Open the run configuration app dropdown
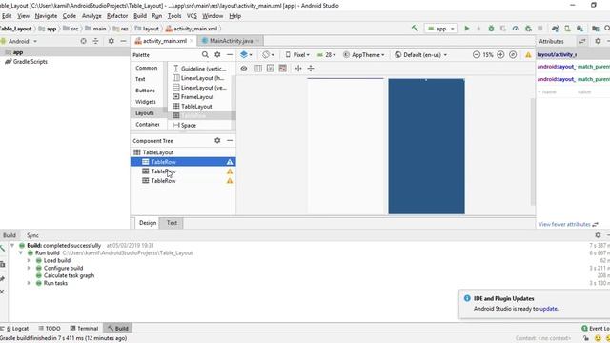This screenshot has width=610, height=343. [441, 29]
